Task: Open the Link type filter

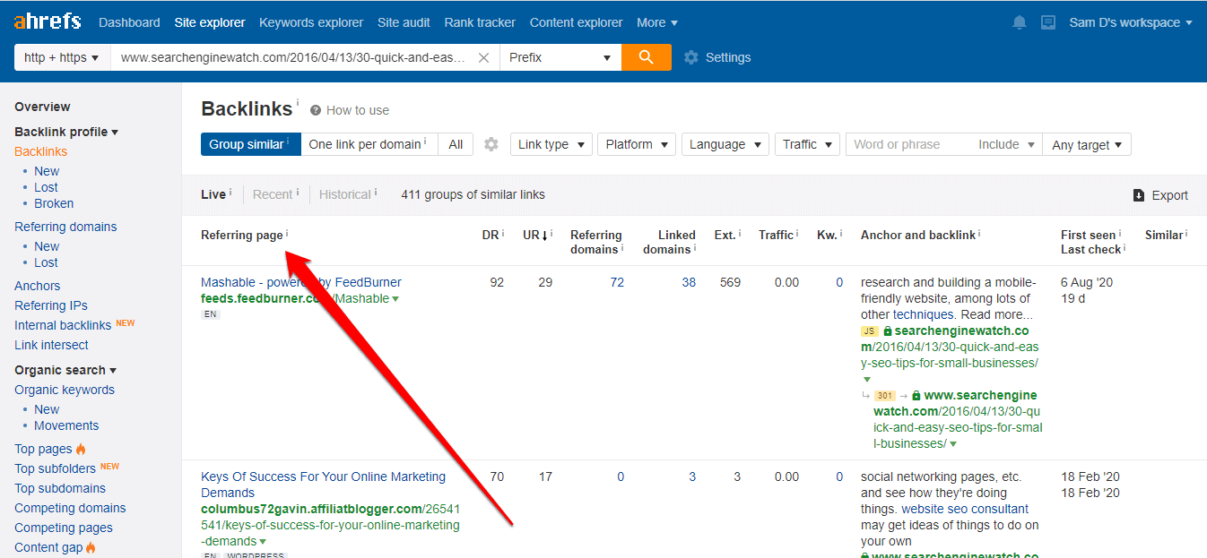Action: click(x=551, y=144)
